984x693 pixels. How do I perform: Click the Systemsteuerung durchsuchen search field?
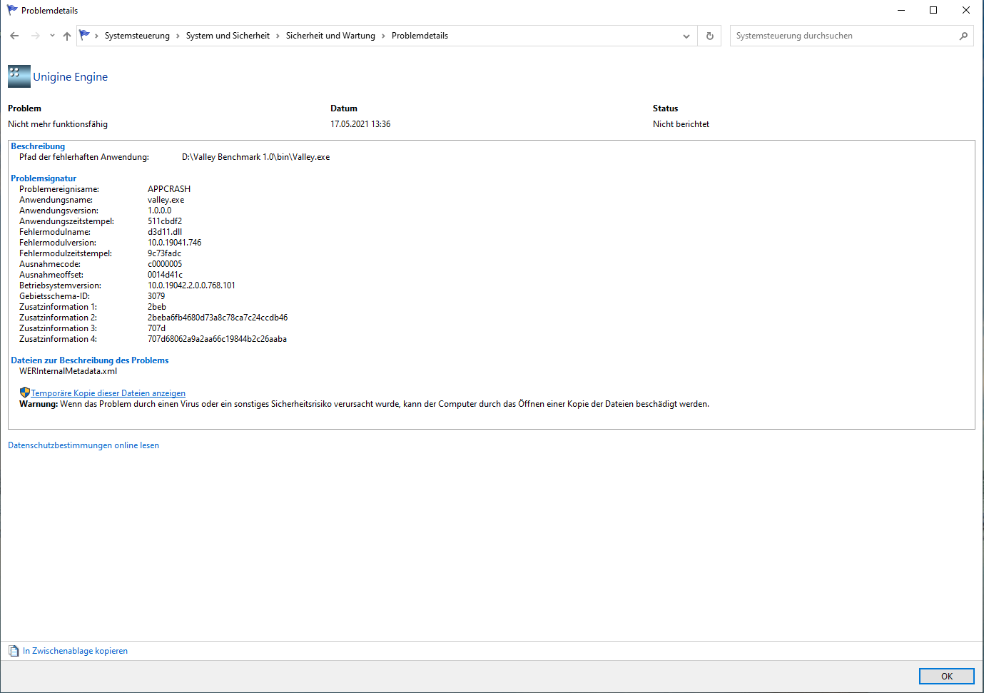(x=842, y=36)
